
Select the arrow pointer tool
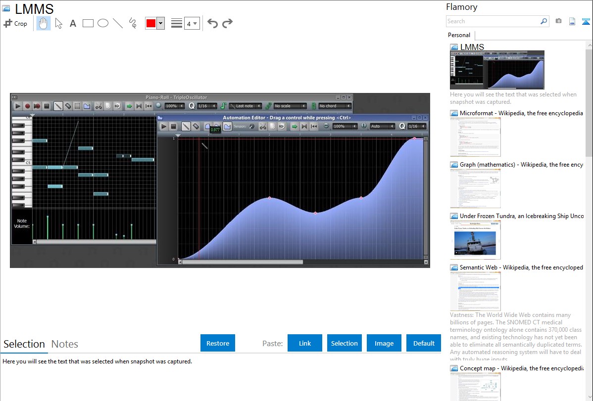pyautogui.click(x=58, y=23)
